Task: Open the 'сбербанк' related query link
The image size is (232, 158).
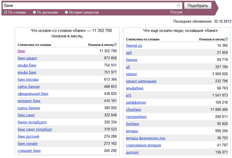Action: point(134,110)
